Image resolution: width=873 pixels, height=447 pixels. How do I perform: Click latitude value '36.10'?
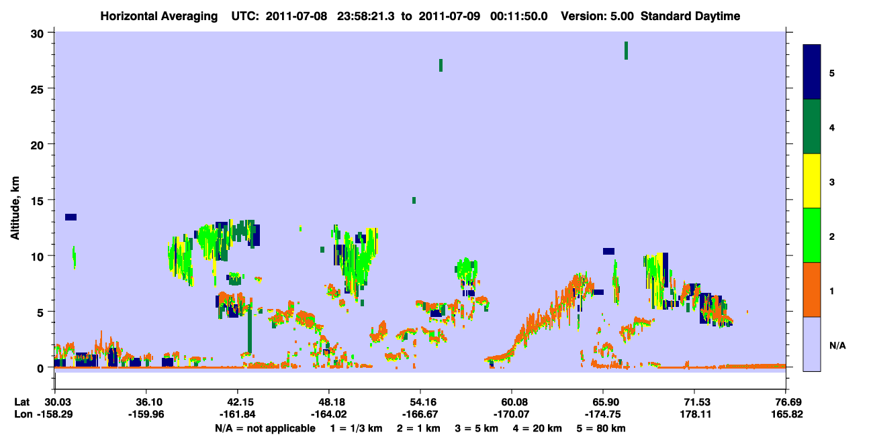tap(146, 402)
